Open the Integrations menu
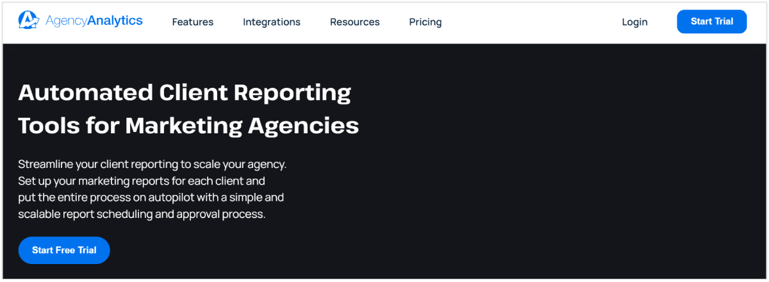This screenshot has width=769, height=282. (x=272, y=22)
